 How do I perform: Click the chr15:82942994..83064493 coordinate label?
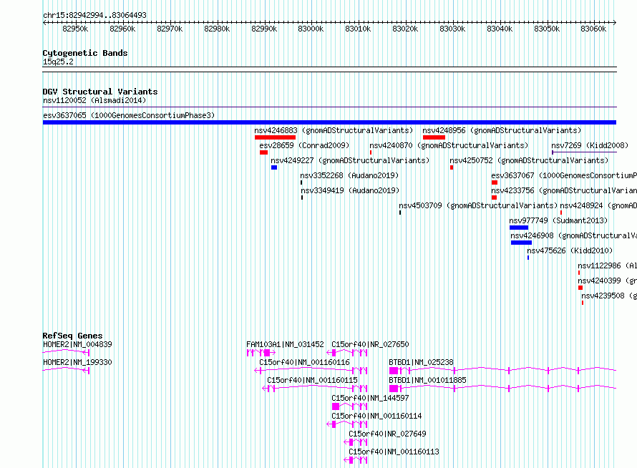[94, 15]
